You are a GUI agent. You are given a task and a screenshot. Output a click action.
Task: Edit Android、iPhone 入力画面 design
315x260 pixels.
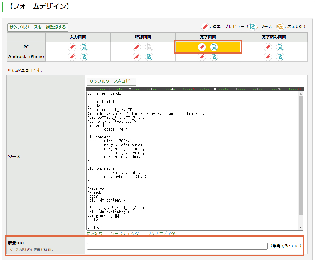click(x=72, y=57)
